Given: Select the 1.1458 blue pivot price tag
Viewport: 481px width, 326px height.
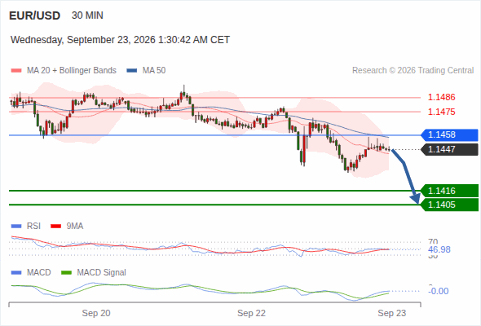Looking at the screenshot, I should tap(449, 135).
